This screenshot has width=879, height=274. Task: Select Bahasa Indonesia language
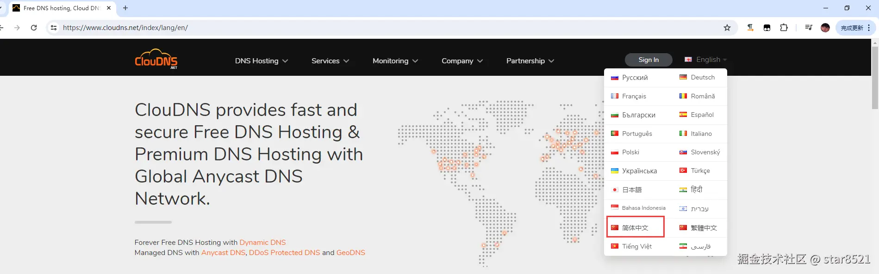pyautogui.click(x=643, y=208)
